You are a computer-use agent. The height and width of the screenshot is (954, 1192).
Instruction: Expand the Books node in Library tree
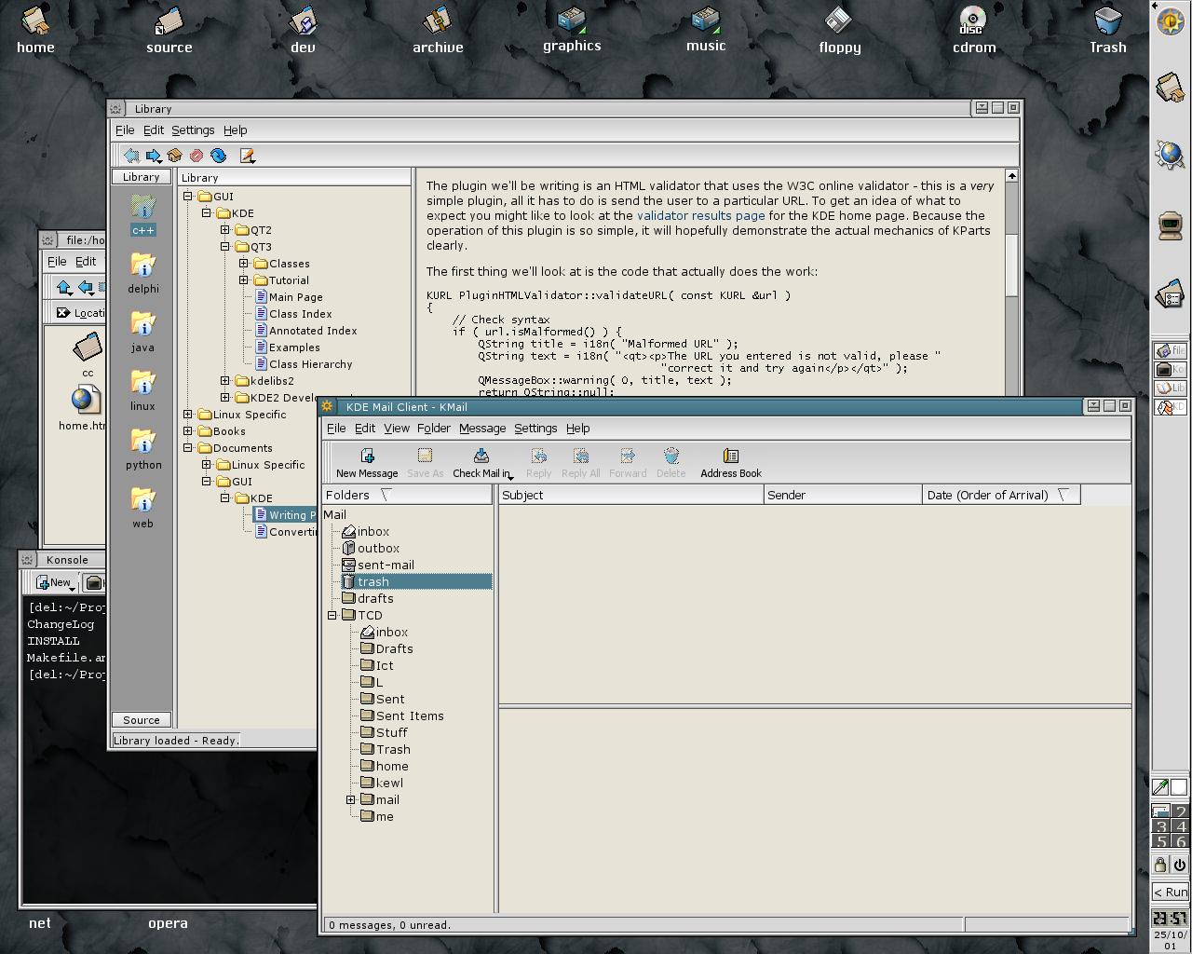(188, 431)
